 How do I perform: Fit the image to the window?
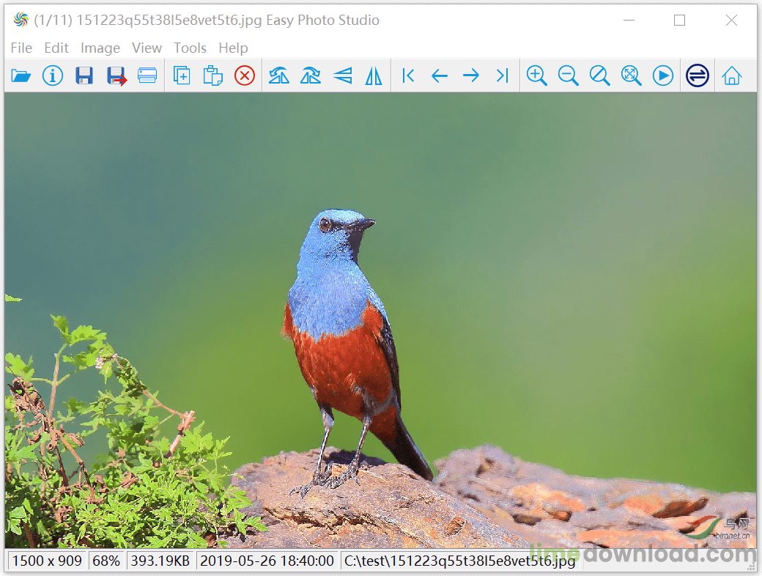click(x=631, y=75)
